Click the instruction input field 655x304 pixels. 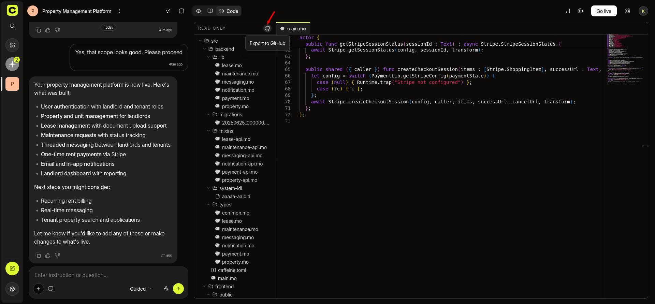tap(108, 275)
